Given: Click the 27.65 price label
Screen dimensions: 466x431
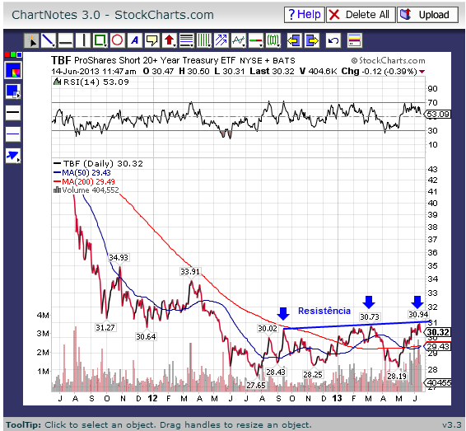Looking at the screenshot, I should click(256, 386).
